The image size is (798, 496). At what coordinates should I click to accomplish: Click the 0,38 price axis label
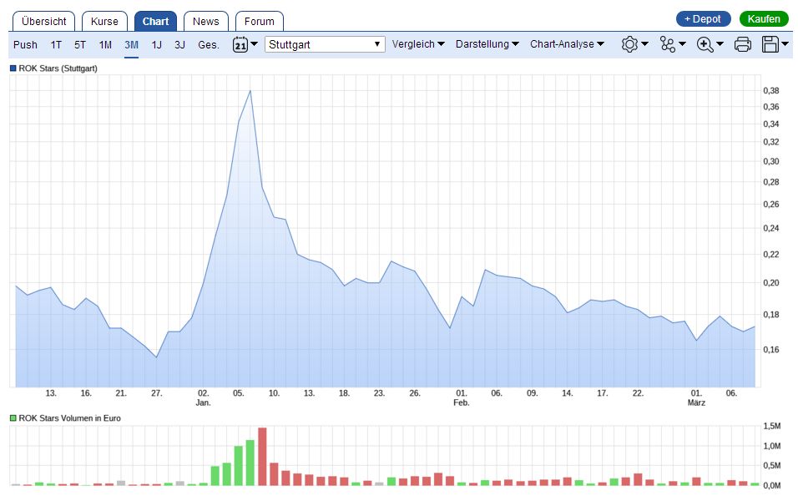click(x=771, y=91)
